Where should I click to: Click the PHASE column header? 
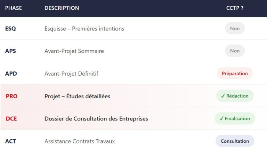point(14,8)
